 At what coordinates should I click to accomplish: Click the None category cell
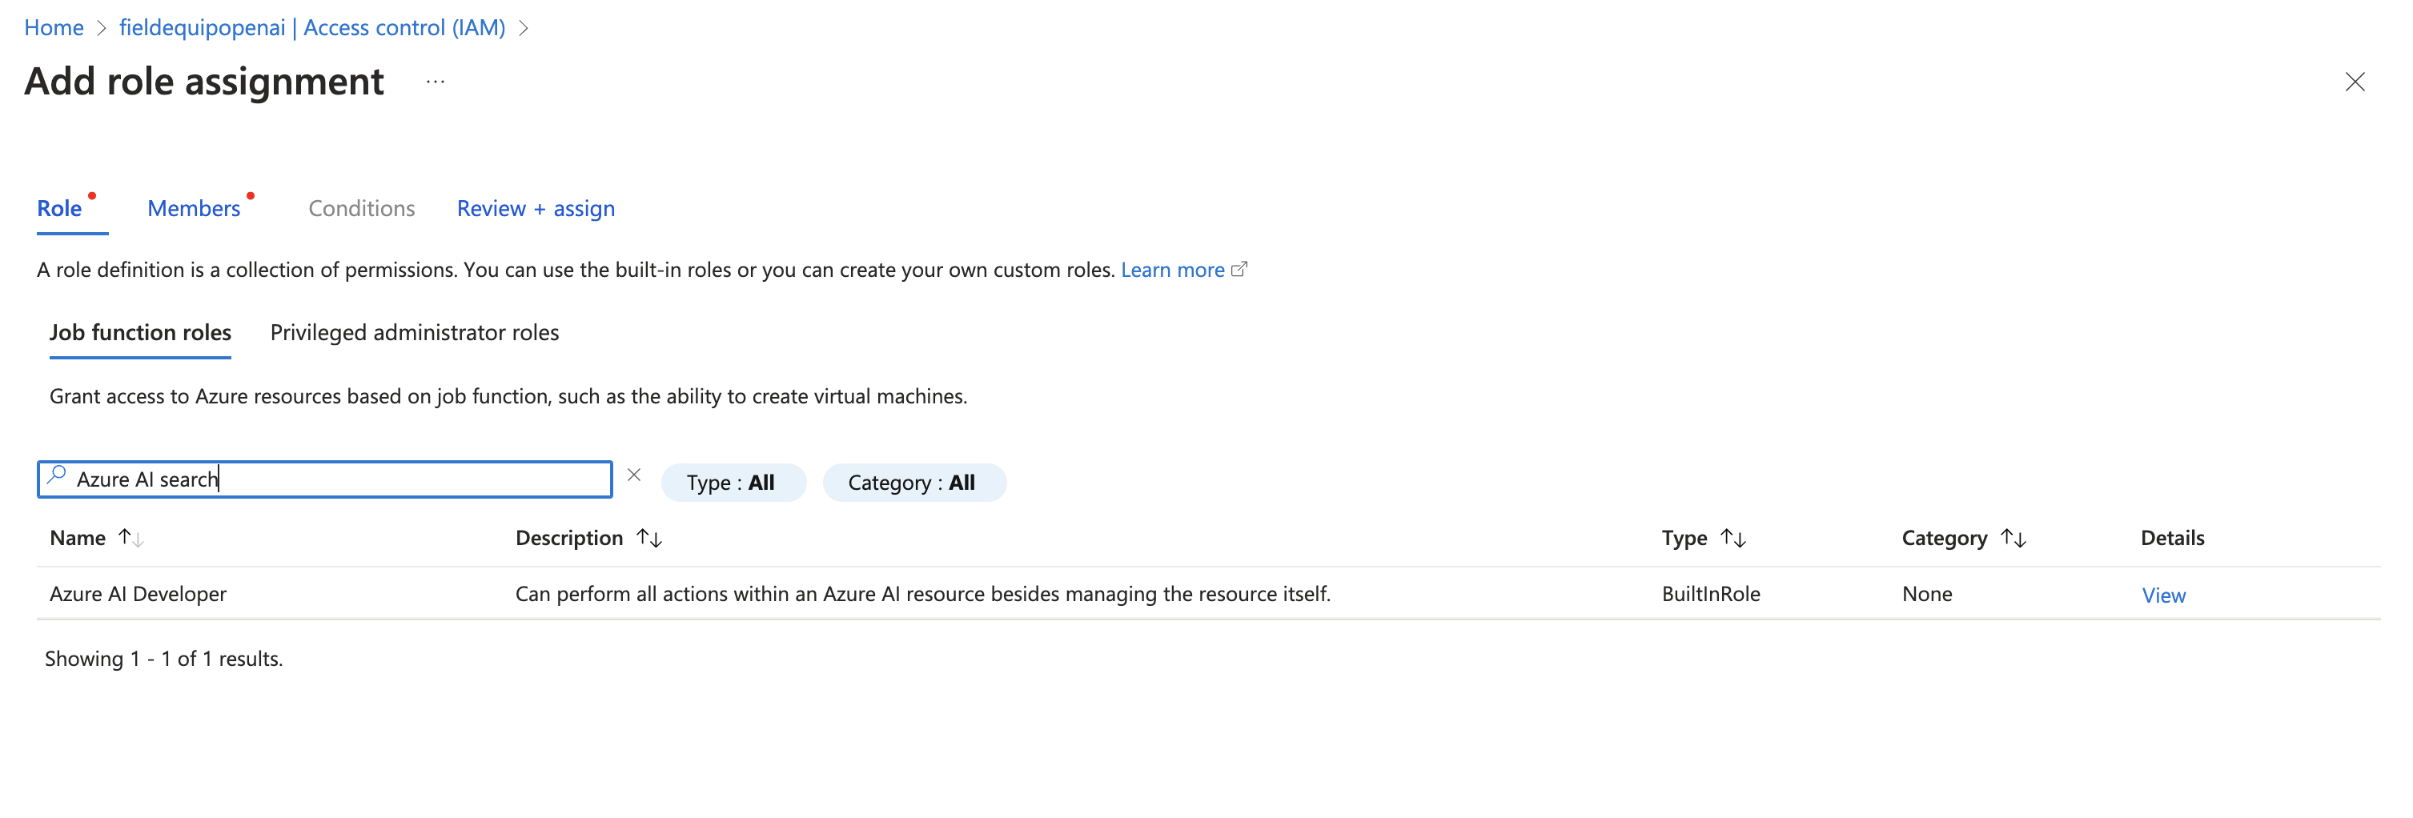point(1927,593)
